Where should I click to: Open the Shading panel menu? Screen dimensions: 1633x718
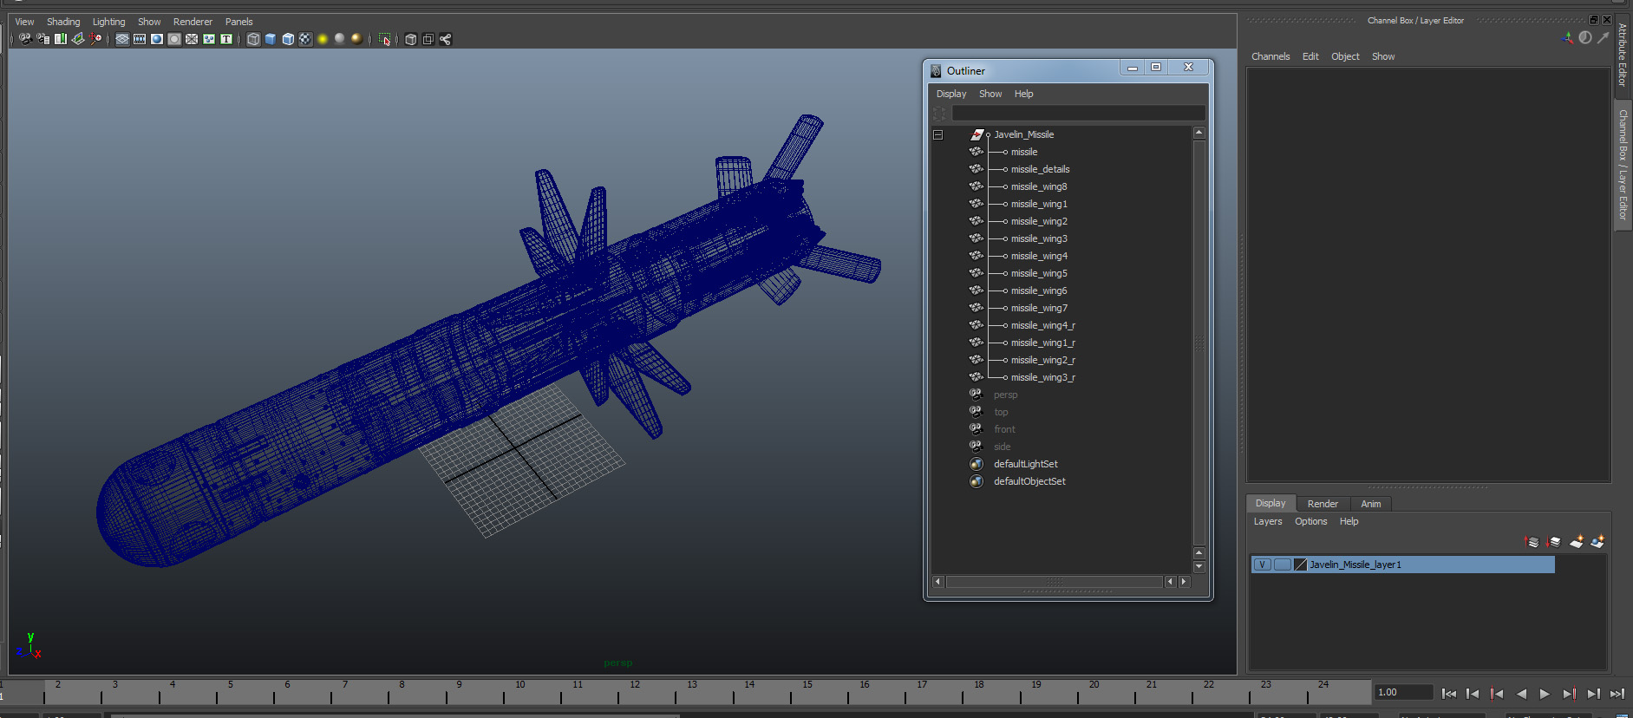(x=63, y=22)
